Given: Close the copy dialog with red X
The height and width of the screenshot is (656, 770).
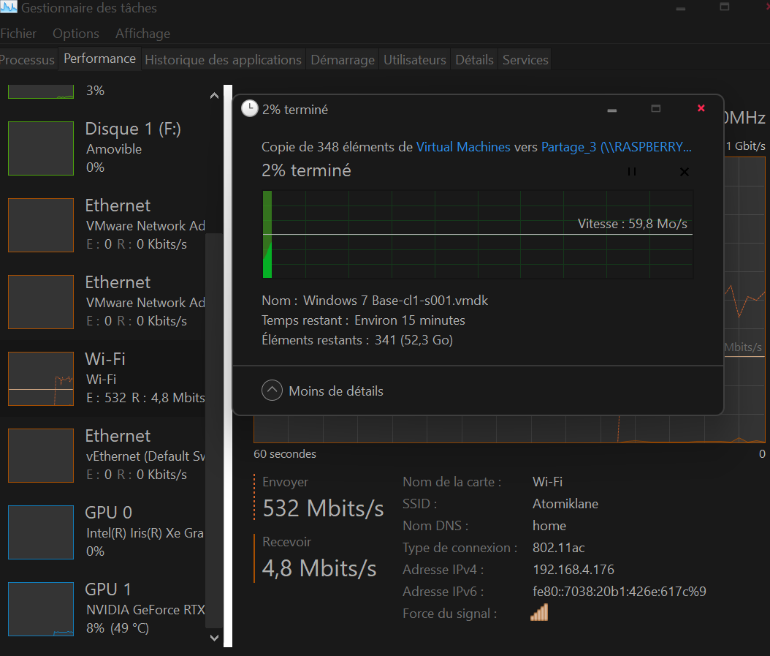Looking at the screenshot, I should (701, 108).
